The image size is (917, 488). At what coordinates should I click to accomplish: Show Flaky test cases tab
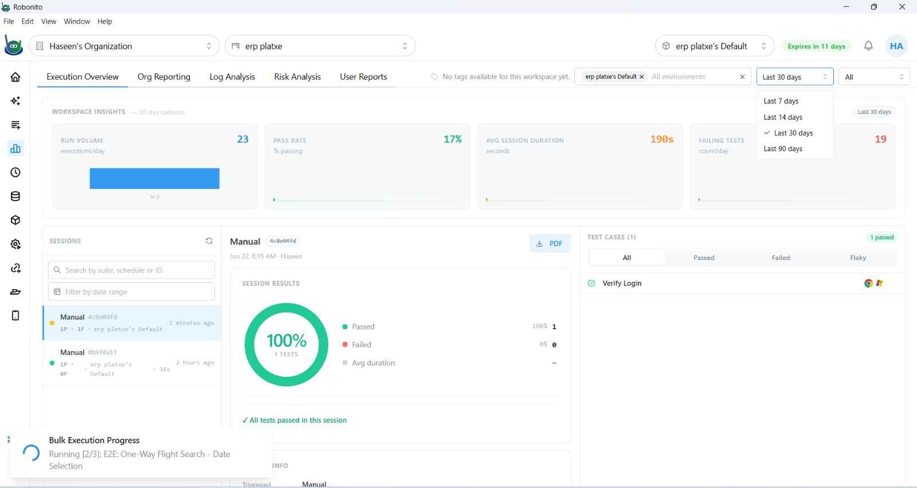point(858,258)
